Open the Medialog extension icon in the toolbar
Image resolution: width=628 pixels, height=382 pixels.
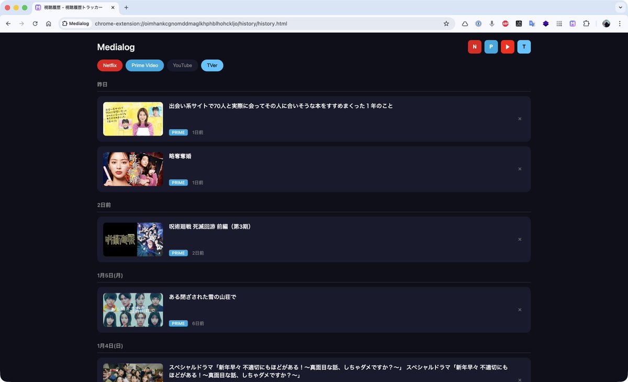[573, 24]
